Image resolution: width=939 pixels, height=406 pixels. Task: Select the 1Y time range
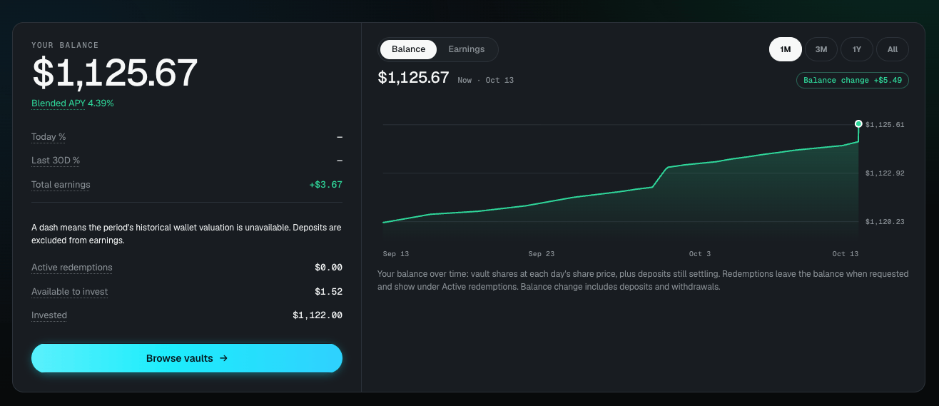(x=857, y=49)
